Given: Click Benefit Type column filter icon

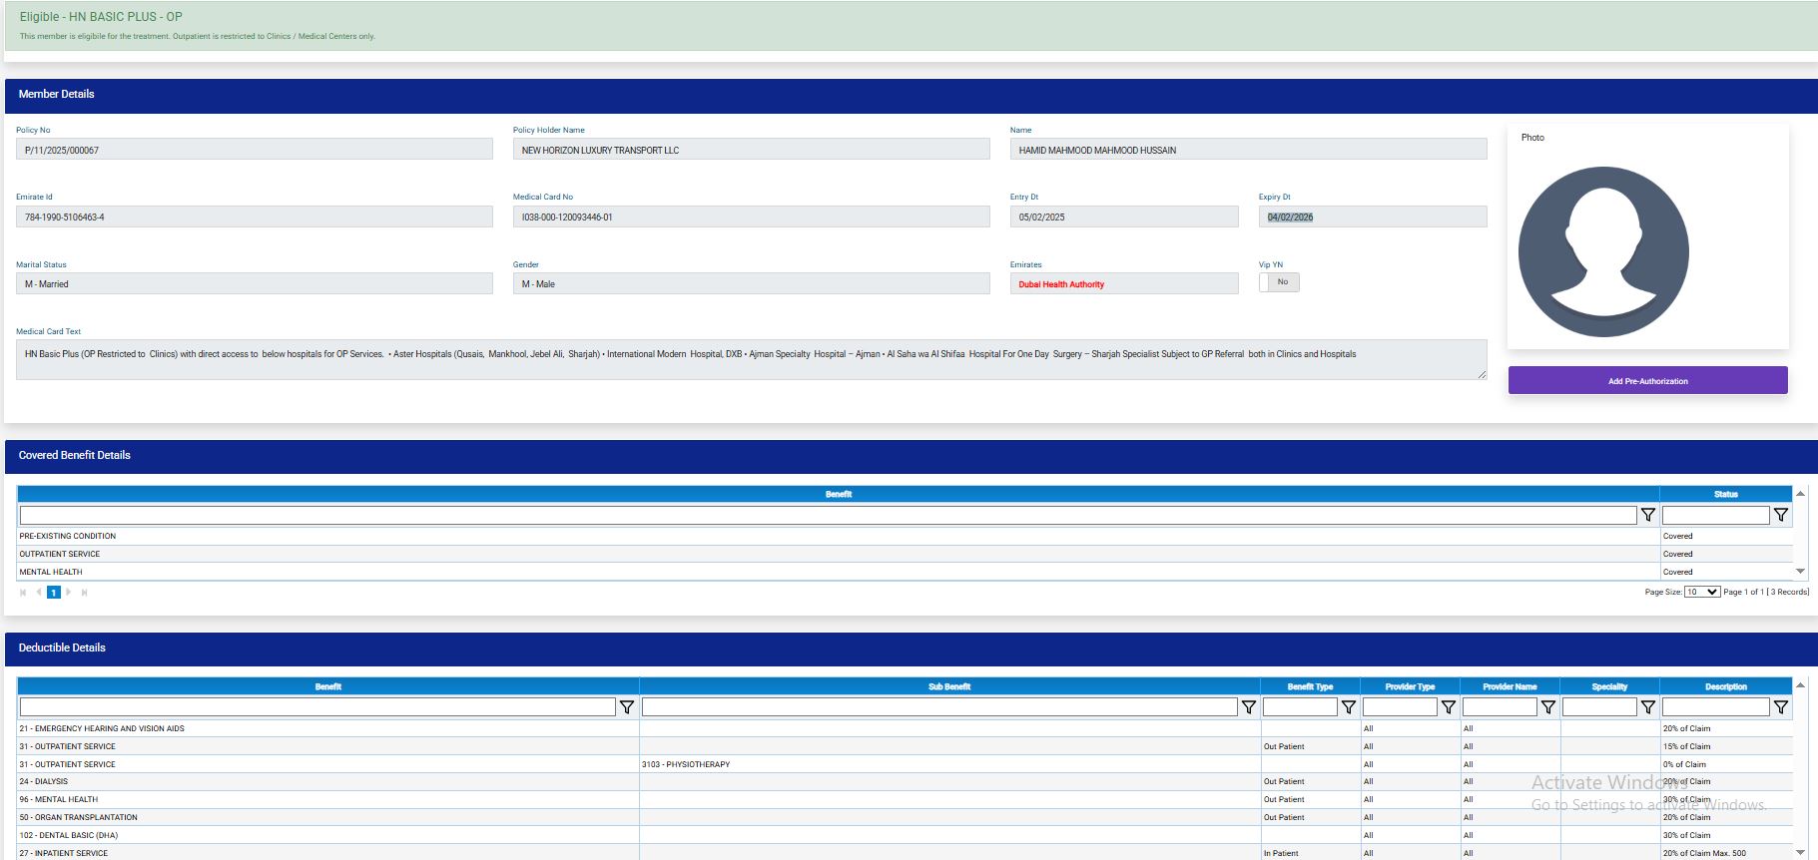Looking at the screenshot, I should pos(1348,707).
